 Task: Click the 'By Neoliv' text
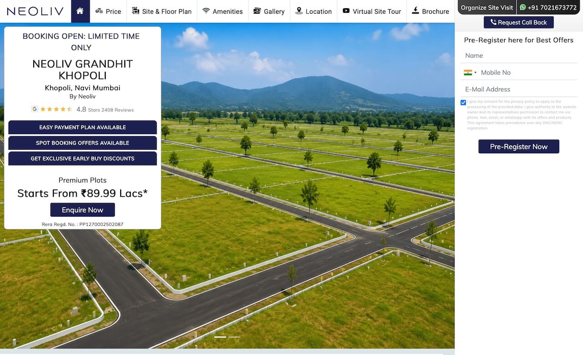pos(82,96)
